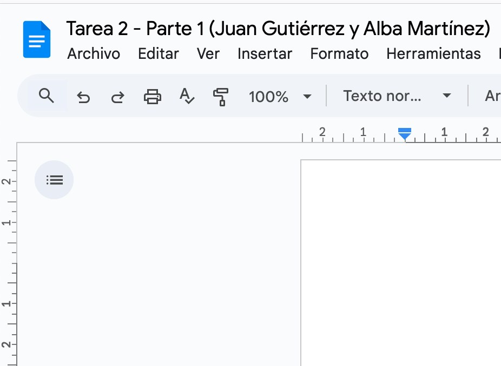Redo the last action
The image size is (501, 366).
117,96
